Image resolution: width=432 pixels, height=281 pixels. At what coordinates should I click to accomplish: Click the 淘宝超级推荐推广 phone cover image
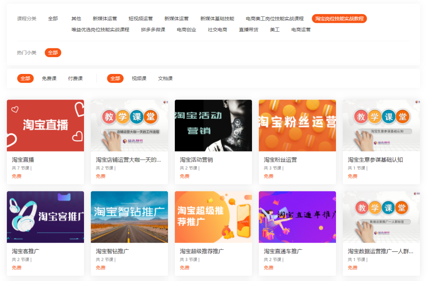pos(213,217)
